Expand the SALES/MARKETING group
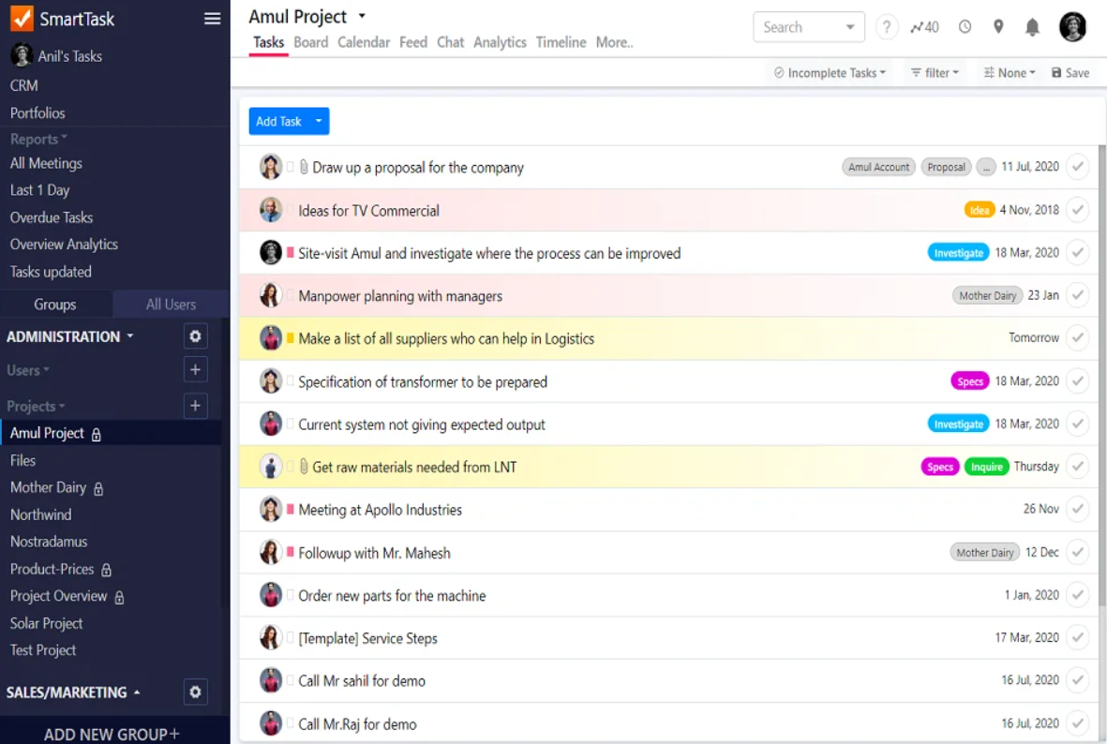This screenshot has height=744, width=1107. click(x=73, y=692)
